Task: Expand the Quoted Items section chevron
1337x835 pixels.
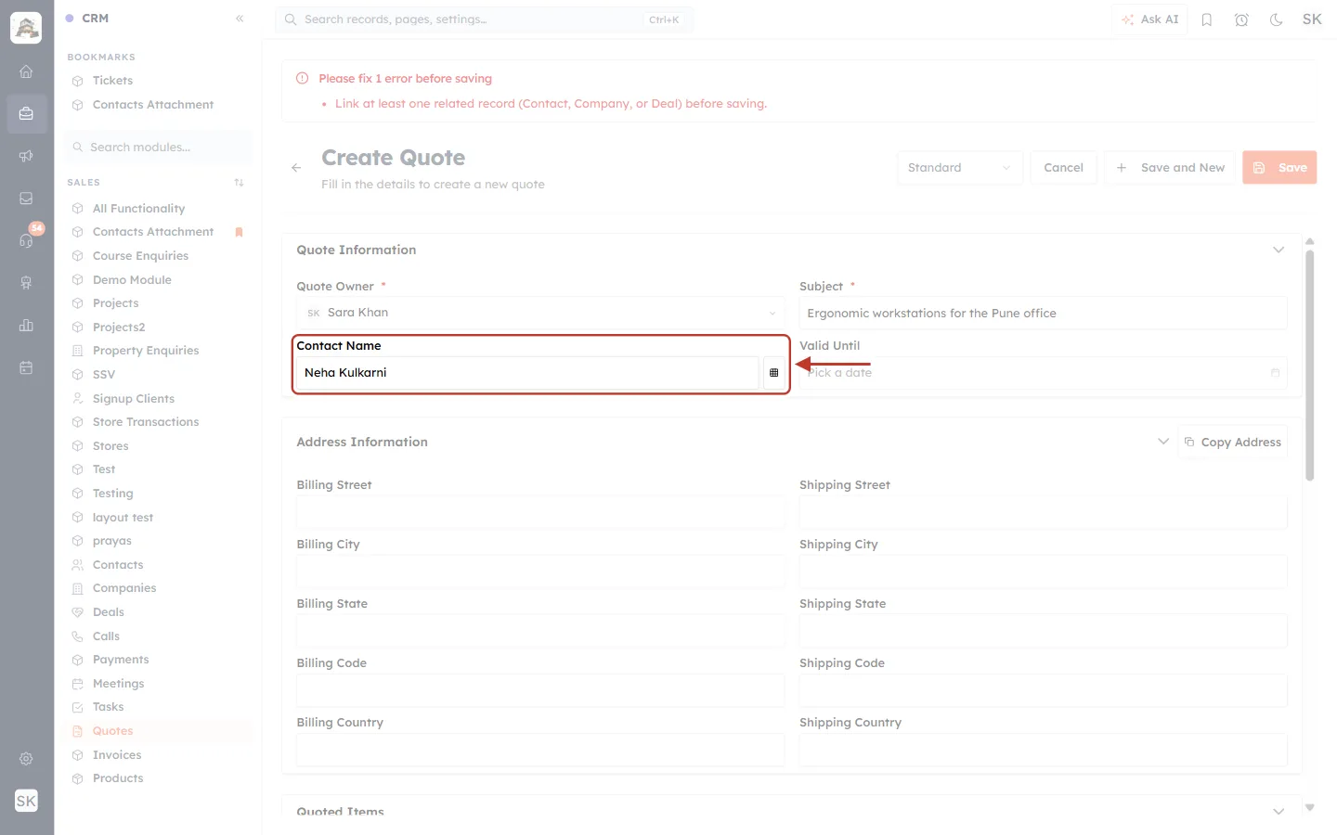Action: point(1279,811)
